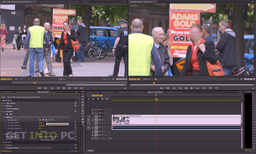Select the Zoom magnifier tool
256x154 pixels.
(x=83, y=125)
